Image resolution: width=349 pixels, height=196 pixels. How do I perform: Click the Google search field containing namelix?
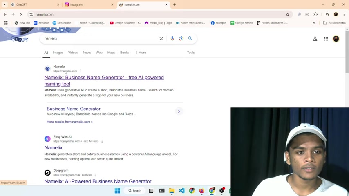point(100,38)
